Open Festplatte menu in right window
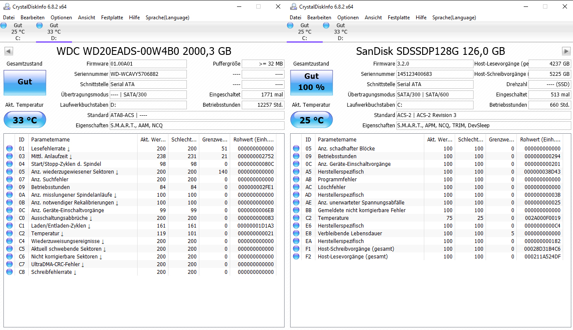Viewport: 573px width, 330px height. tap(399, 18)
